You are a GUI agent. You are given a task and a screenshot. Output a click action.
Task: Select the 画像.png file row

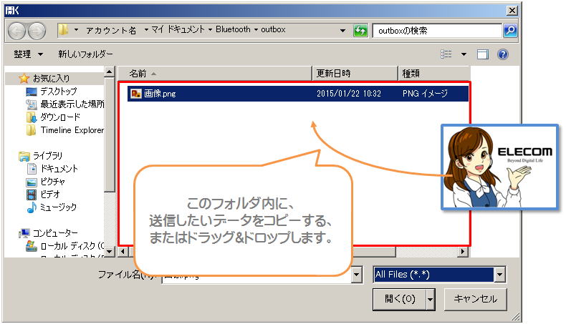tap(298, 94)
